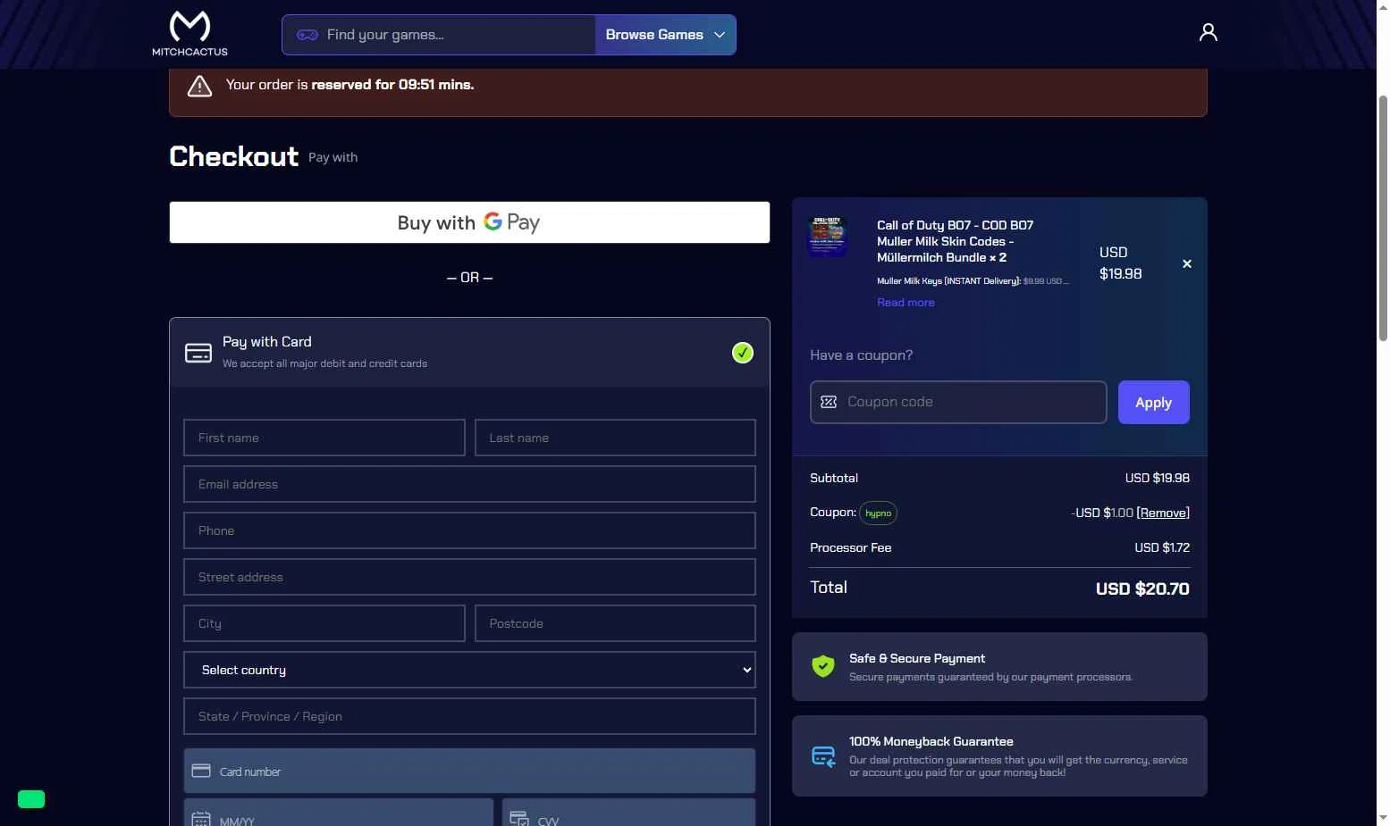
Task: Click the page vertical scrollbar
Action: tap(1383, 219)
